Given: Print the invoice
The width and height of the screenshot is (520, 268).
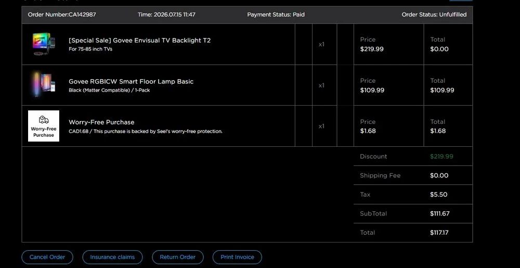Looking at the screenshot, I should (237, 257).
